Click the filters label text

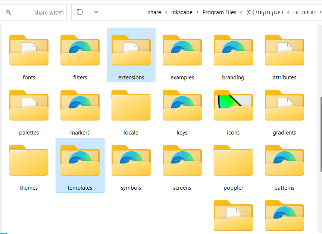(80, 78)
